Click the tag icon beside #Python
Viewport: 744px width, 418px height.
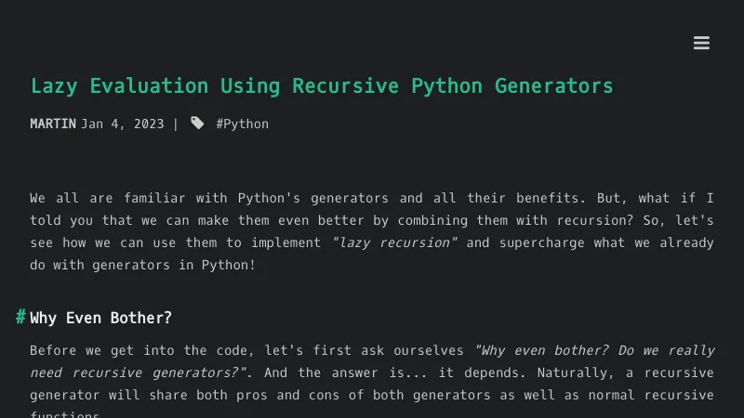[197, 124]
